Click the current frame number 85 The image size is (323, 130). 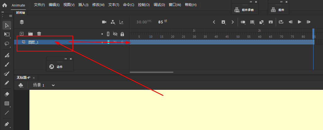160,22
